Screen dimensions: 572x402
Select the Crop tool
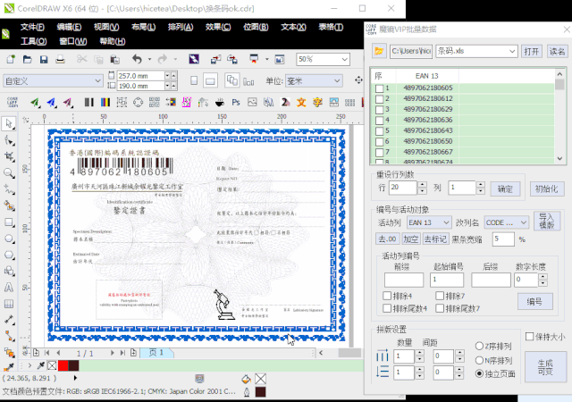pos(9,156)
